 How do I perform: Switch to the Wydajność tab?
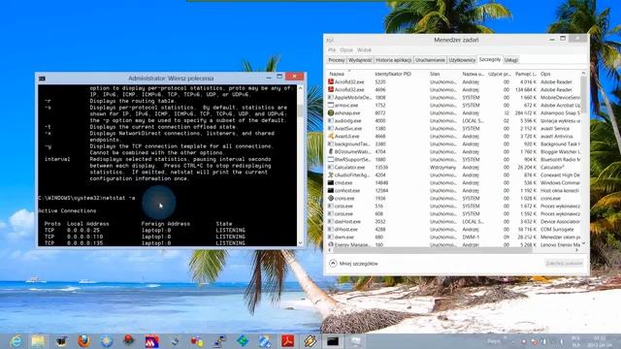coord(360,60)
